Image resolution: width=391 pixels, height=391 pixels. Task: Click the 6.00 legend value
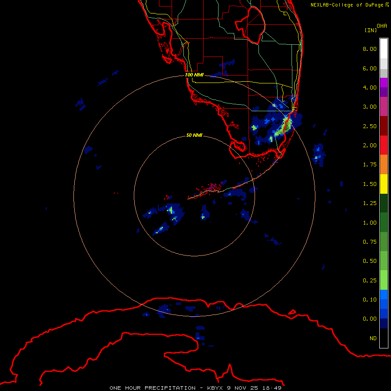click(x=370, y=68)
